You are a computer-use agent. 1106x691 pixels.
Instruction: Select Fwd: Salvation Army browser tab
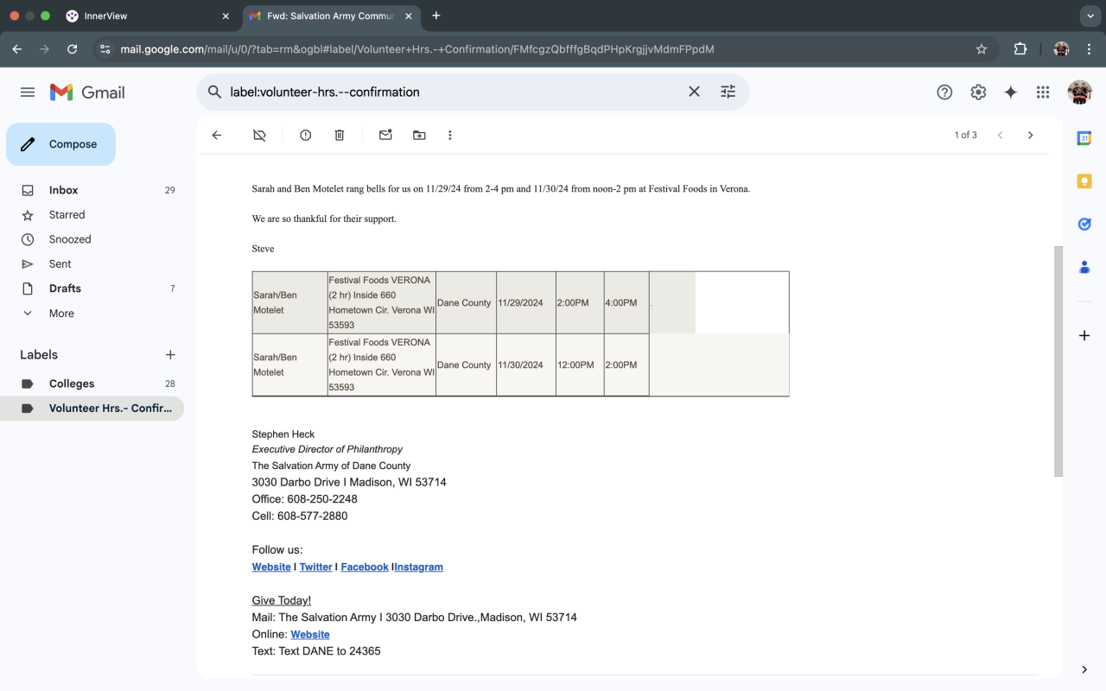click(332, 16)
